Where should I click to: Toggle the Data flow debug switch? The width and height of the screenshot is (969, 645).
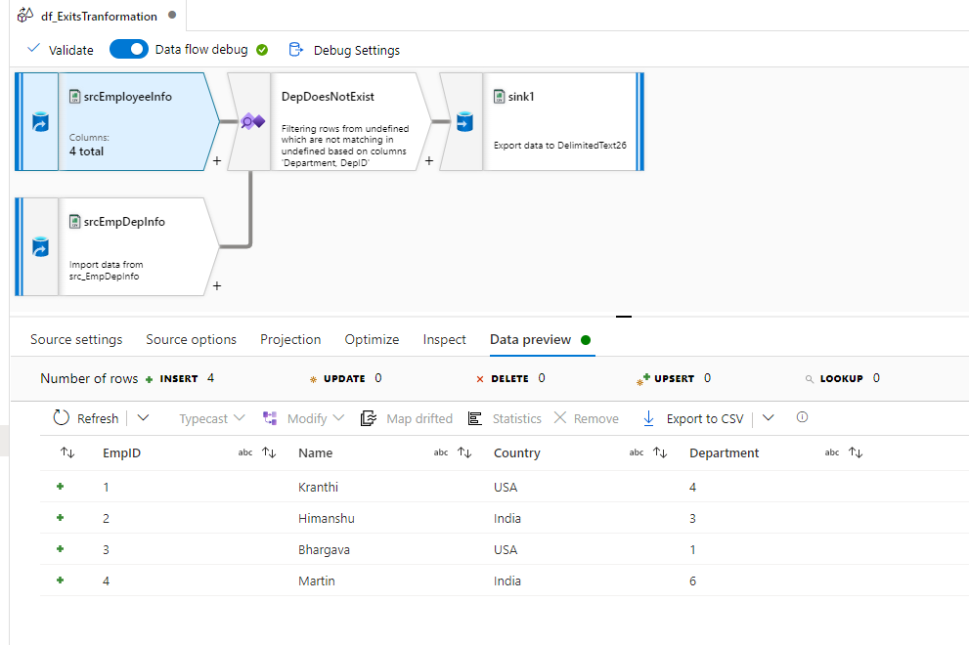128,50
